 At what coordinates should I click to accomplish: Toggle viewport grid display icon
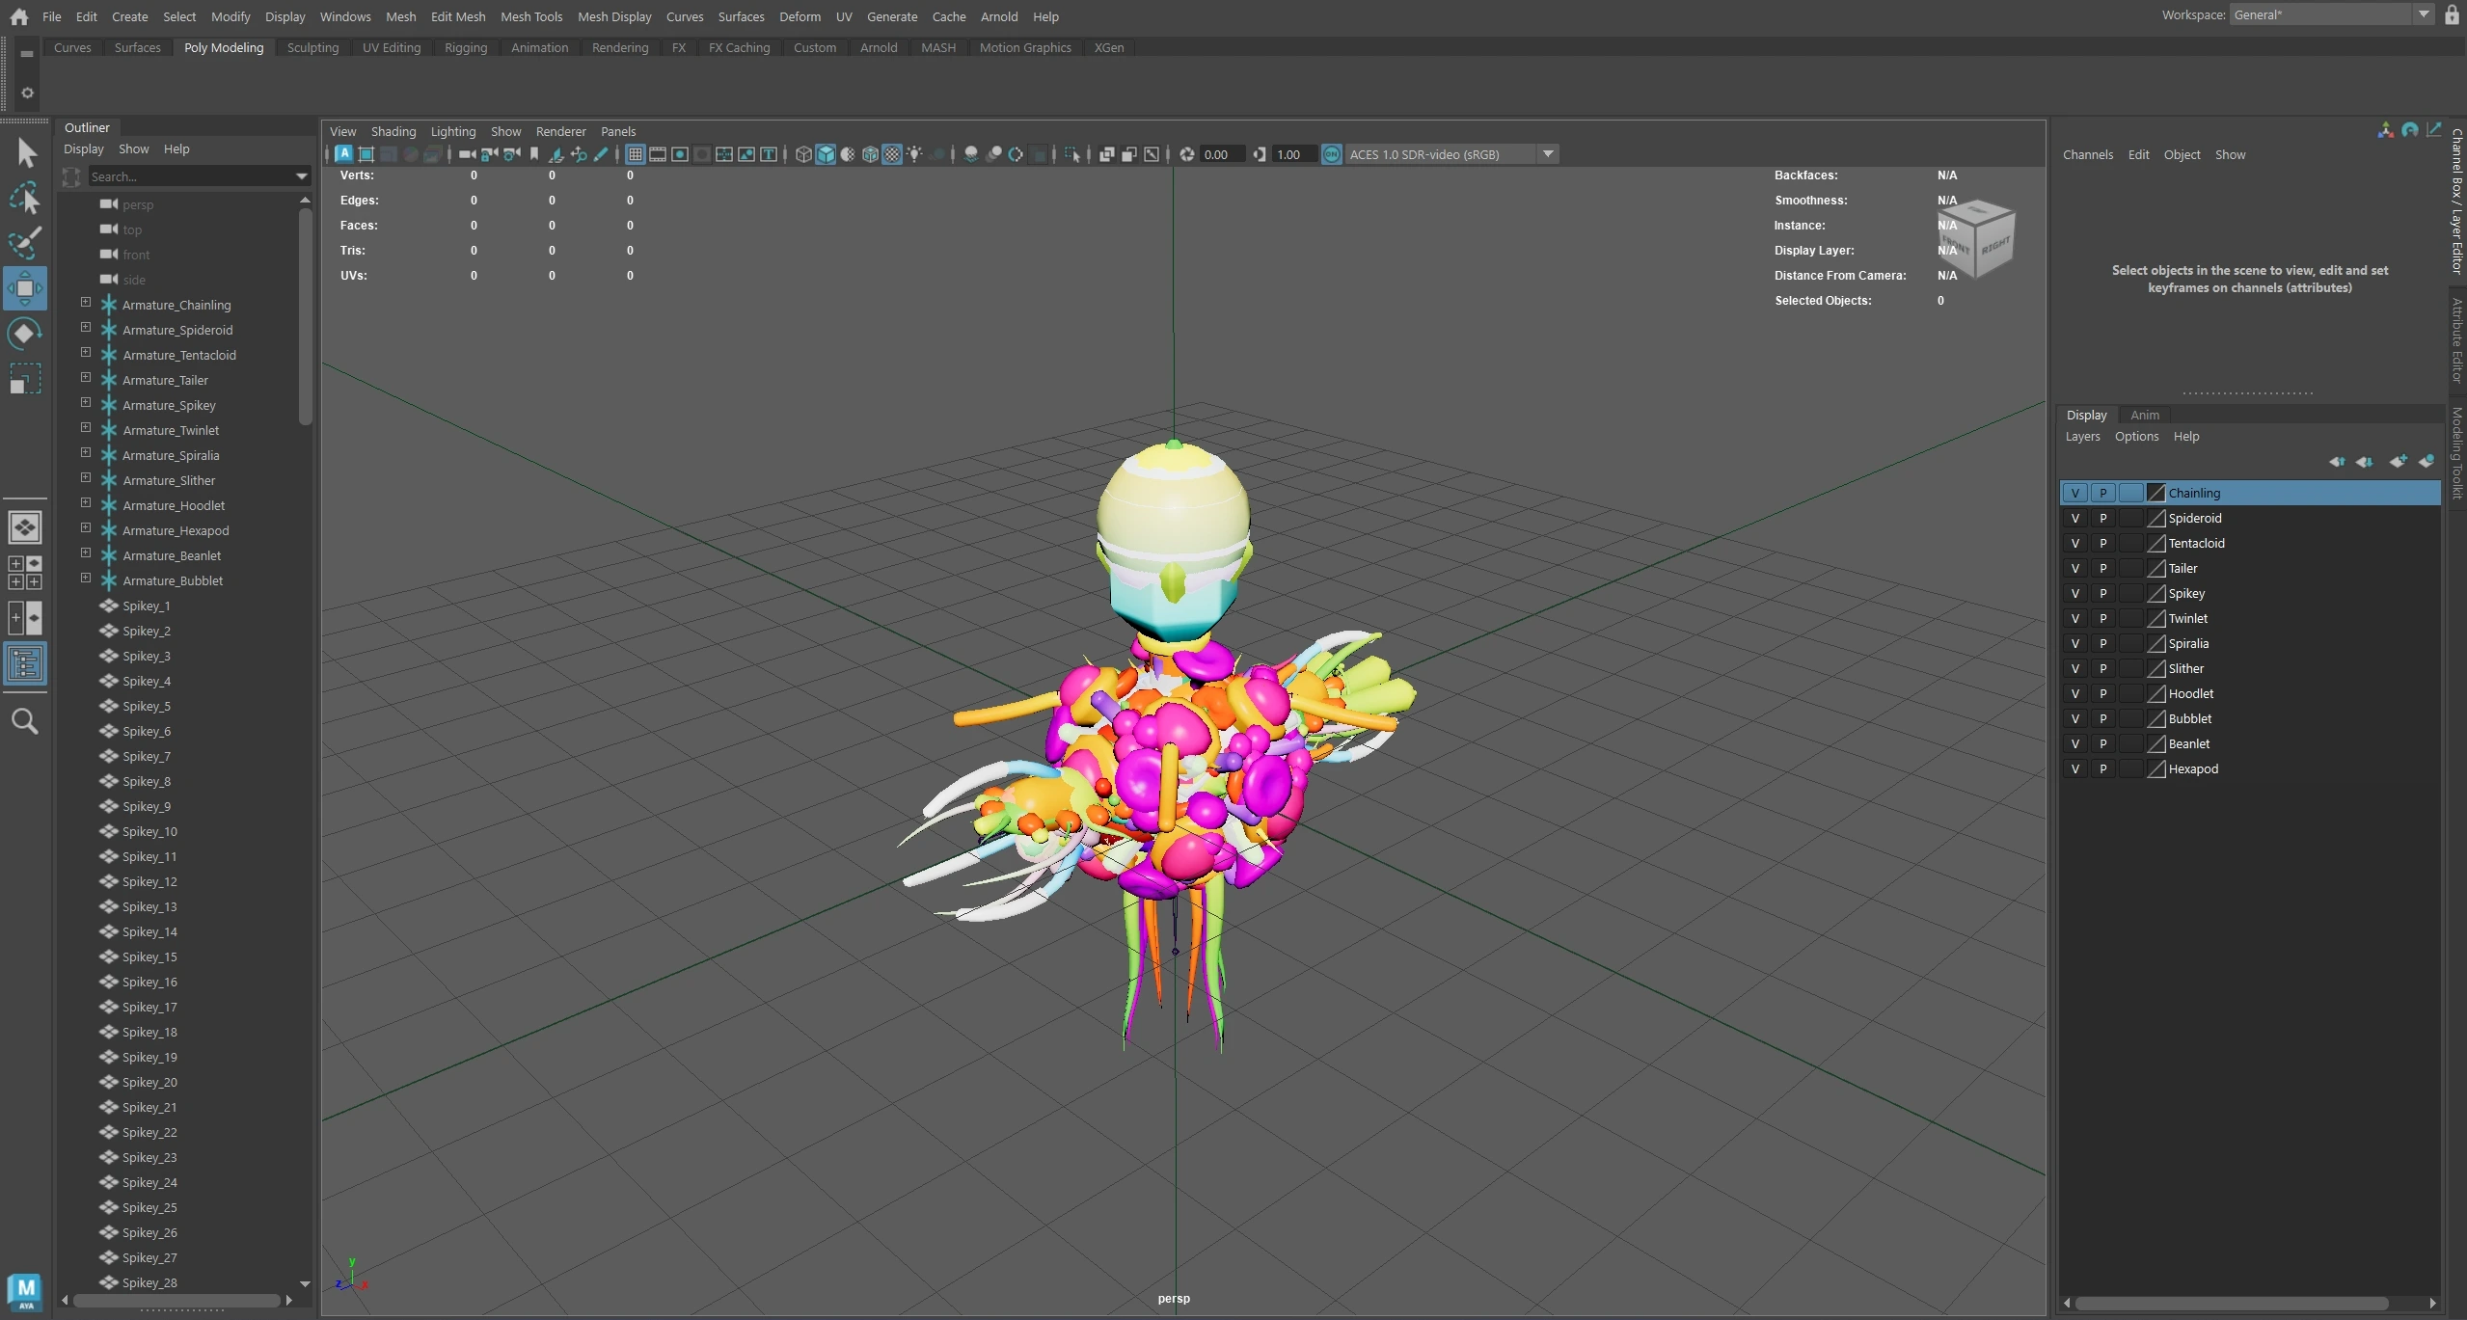(635, 154)
